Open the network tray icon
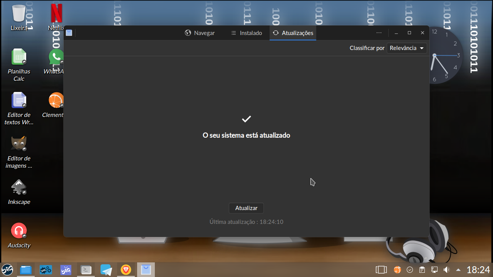493x277 pixels. 434,270
